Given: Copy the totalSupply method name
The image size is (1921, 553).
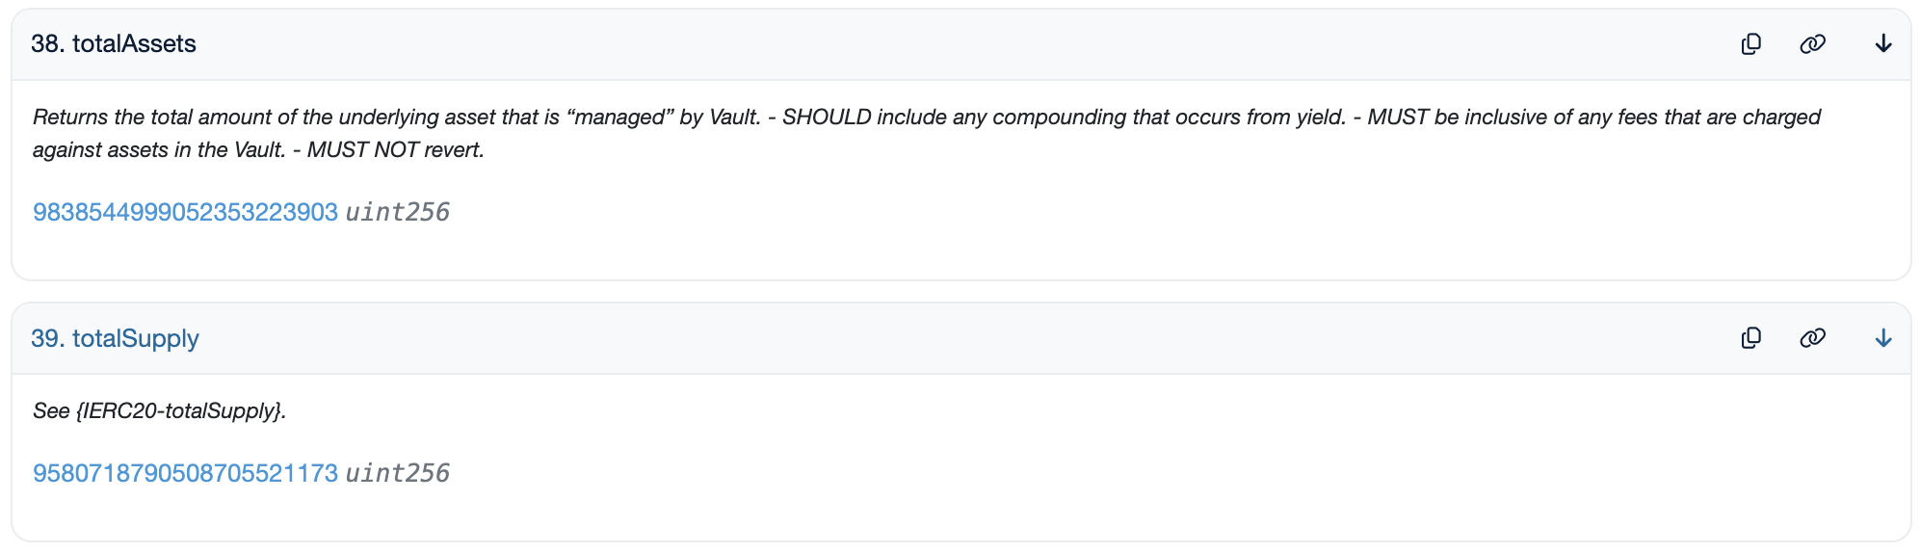Looking at the screenshot, I should (x=1751, y=338).
